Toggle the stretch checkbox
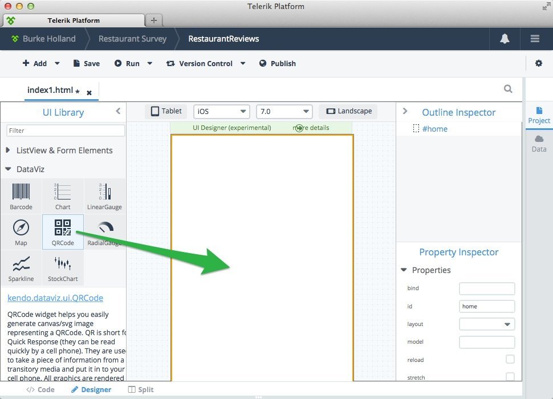 point(510,376)
